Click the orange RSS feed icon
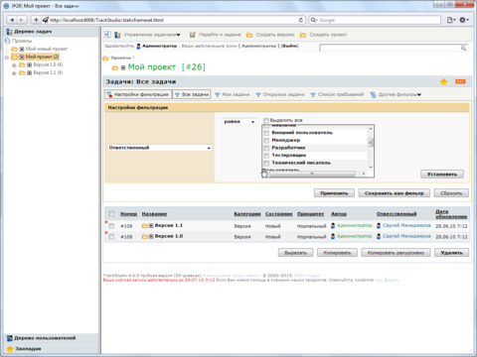The image size is (477, 357). [x=460, y=81]
